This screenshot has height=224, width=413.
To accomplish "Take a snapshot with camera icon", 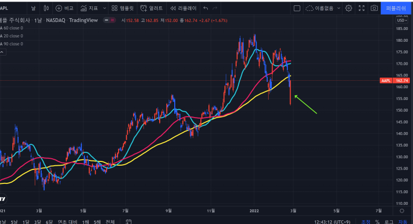I will point(374,8).
